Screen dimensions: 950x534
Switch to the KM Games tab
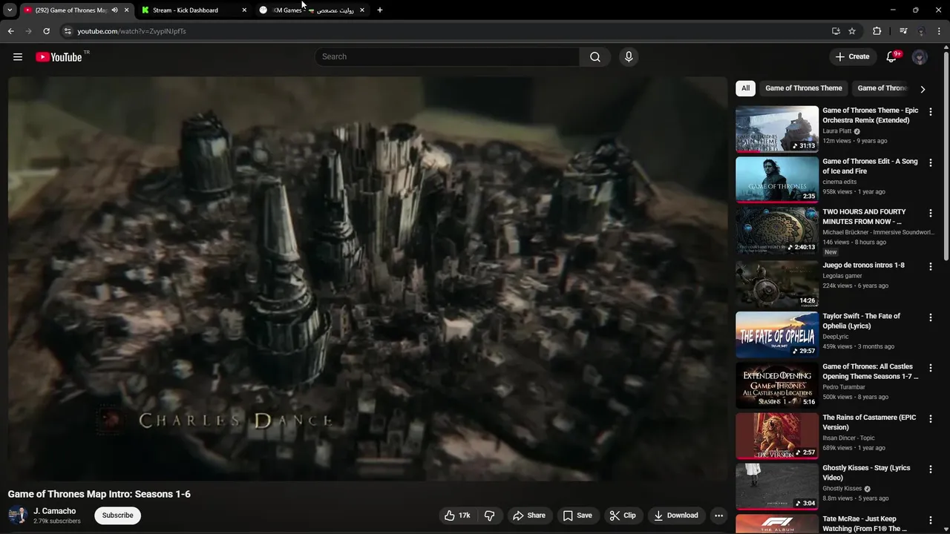[312, 10]
